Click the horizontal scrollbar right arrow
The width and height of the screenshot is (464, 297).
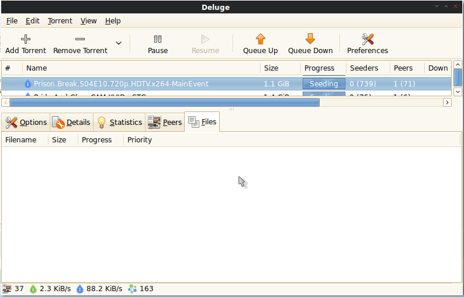click(x=447, y=103)
